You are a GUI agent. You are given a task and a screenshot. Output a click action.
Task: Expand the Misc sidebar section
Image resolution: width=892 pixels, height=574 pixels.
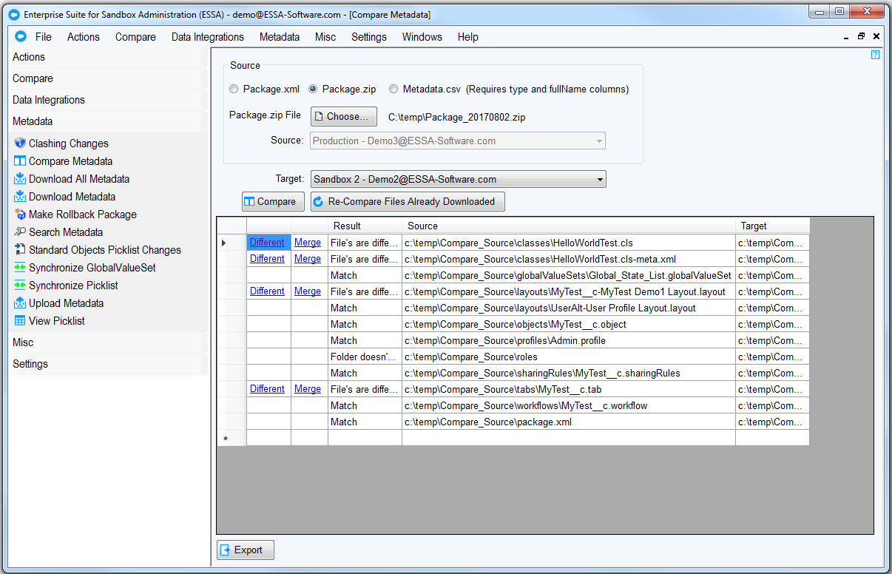point(108,342)
